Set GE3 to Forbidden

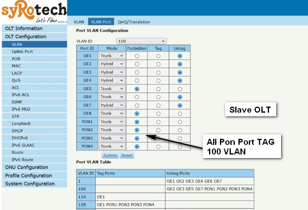coord(137,72)
